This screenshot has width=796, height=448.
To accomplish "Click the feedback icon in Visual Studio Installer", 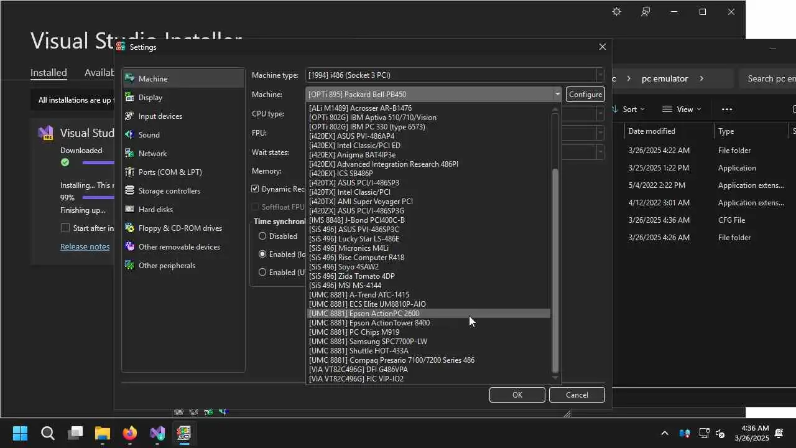I will click(646, 12).
